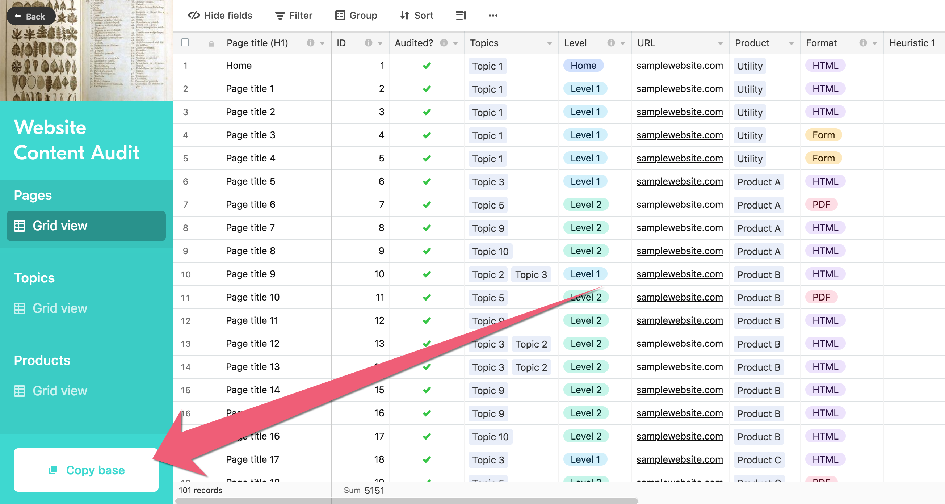This screenshot has height=504, width=945.
Task: Open the URL column dropdown arrow
Action: pyautogui.click(x=720, y=43)
